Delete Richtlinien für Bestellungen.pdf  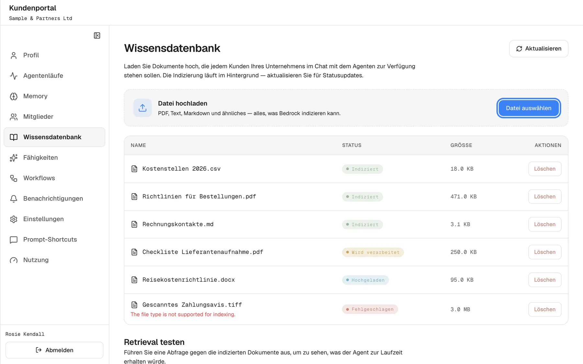point(545,197)
